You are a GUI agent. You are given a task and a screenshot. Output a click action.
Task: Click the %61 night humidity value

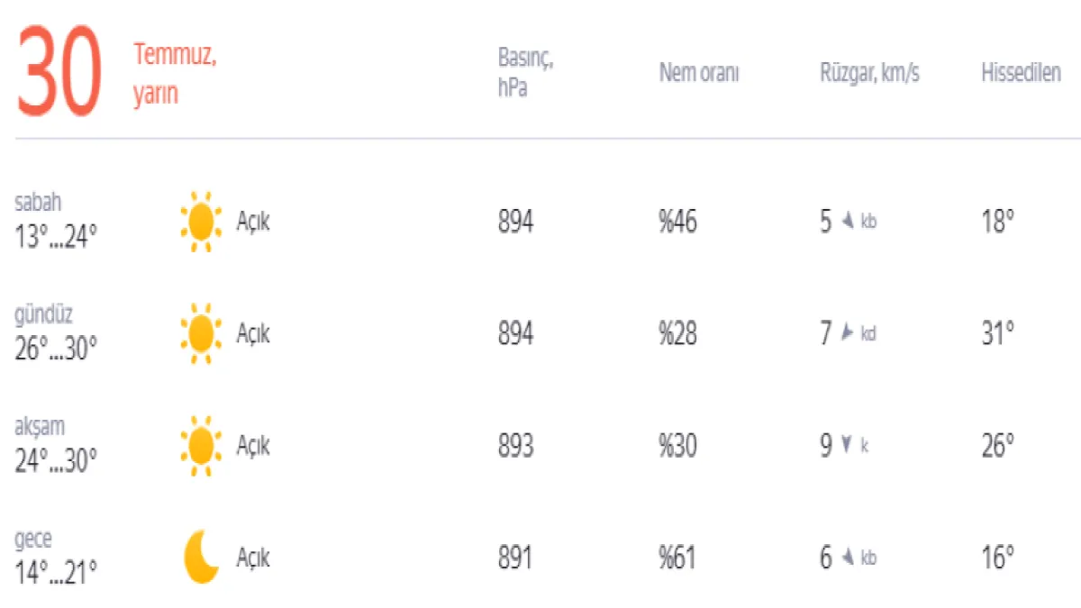tap(677, 558)
